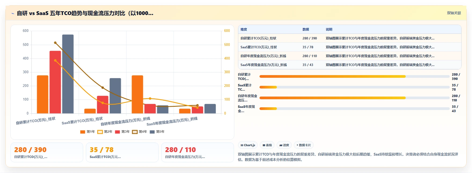472x173 pixels.
Task: Toggle the 第3年 legend dataset
Action: pyautogui.click(x=122, y=132)
